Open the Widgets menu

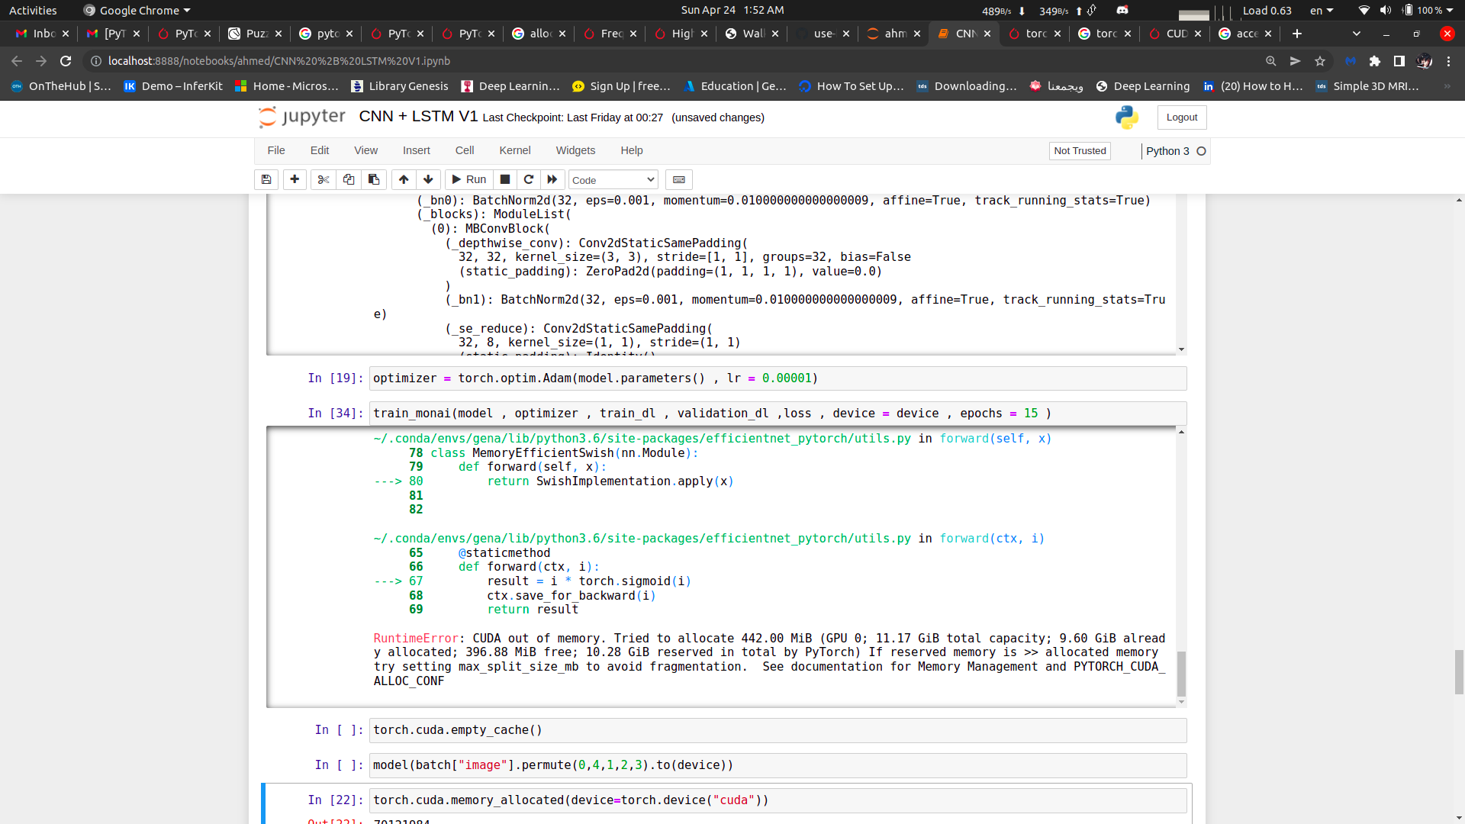click(575, 150)
